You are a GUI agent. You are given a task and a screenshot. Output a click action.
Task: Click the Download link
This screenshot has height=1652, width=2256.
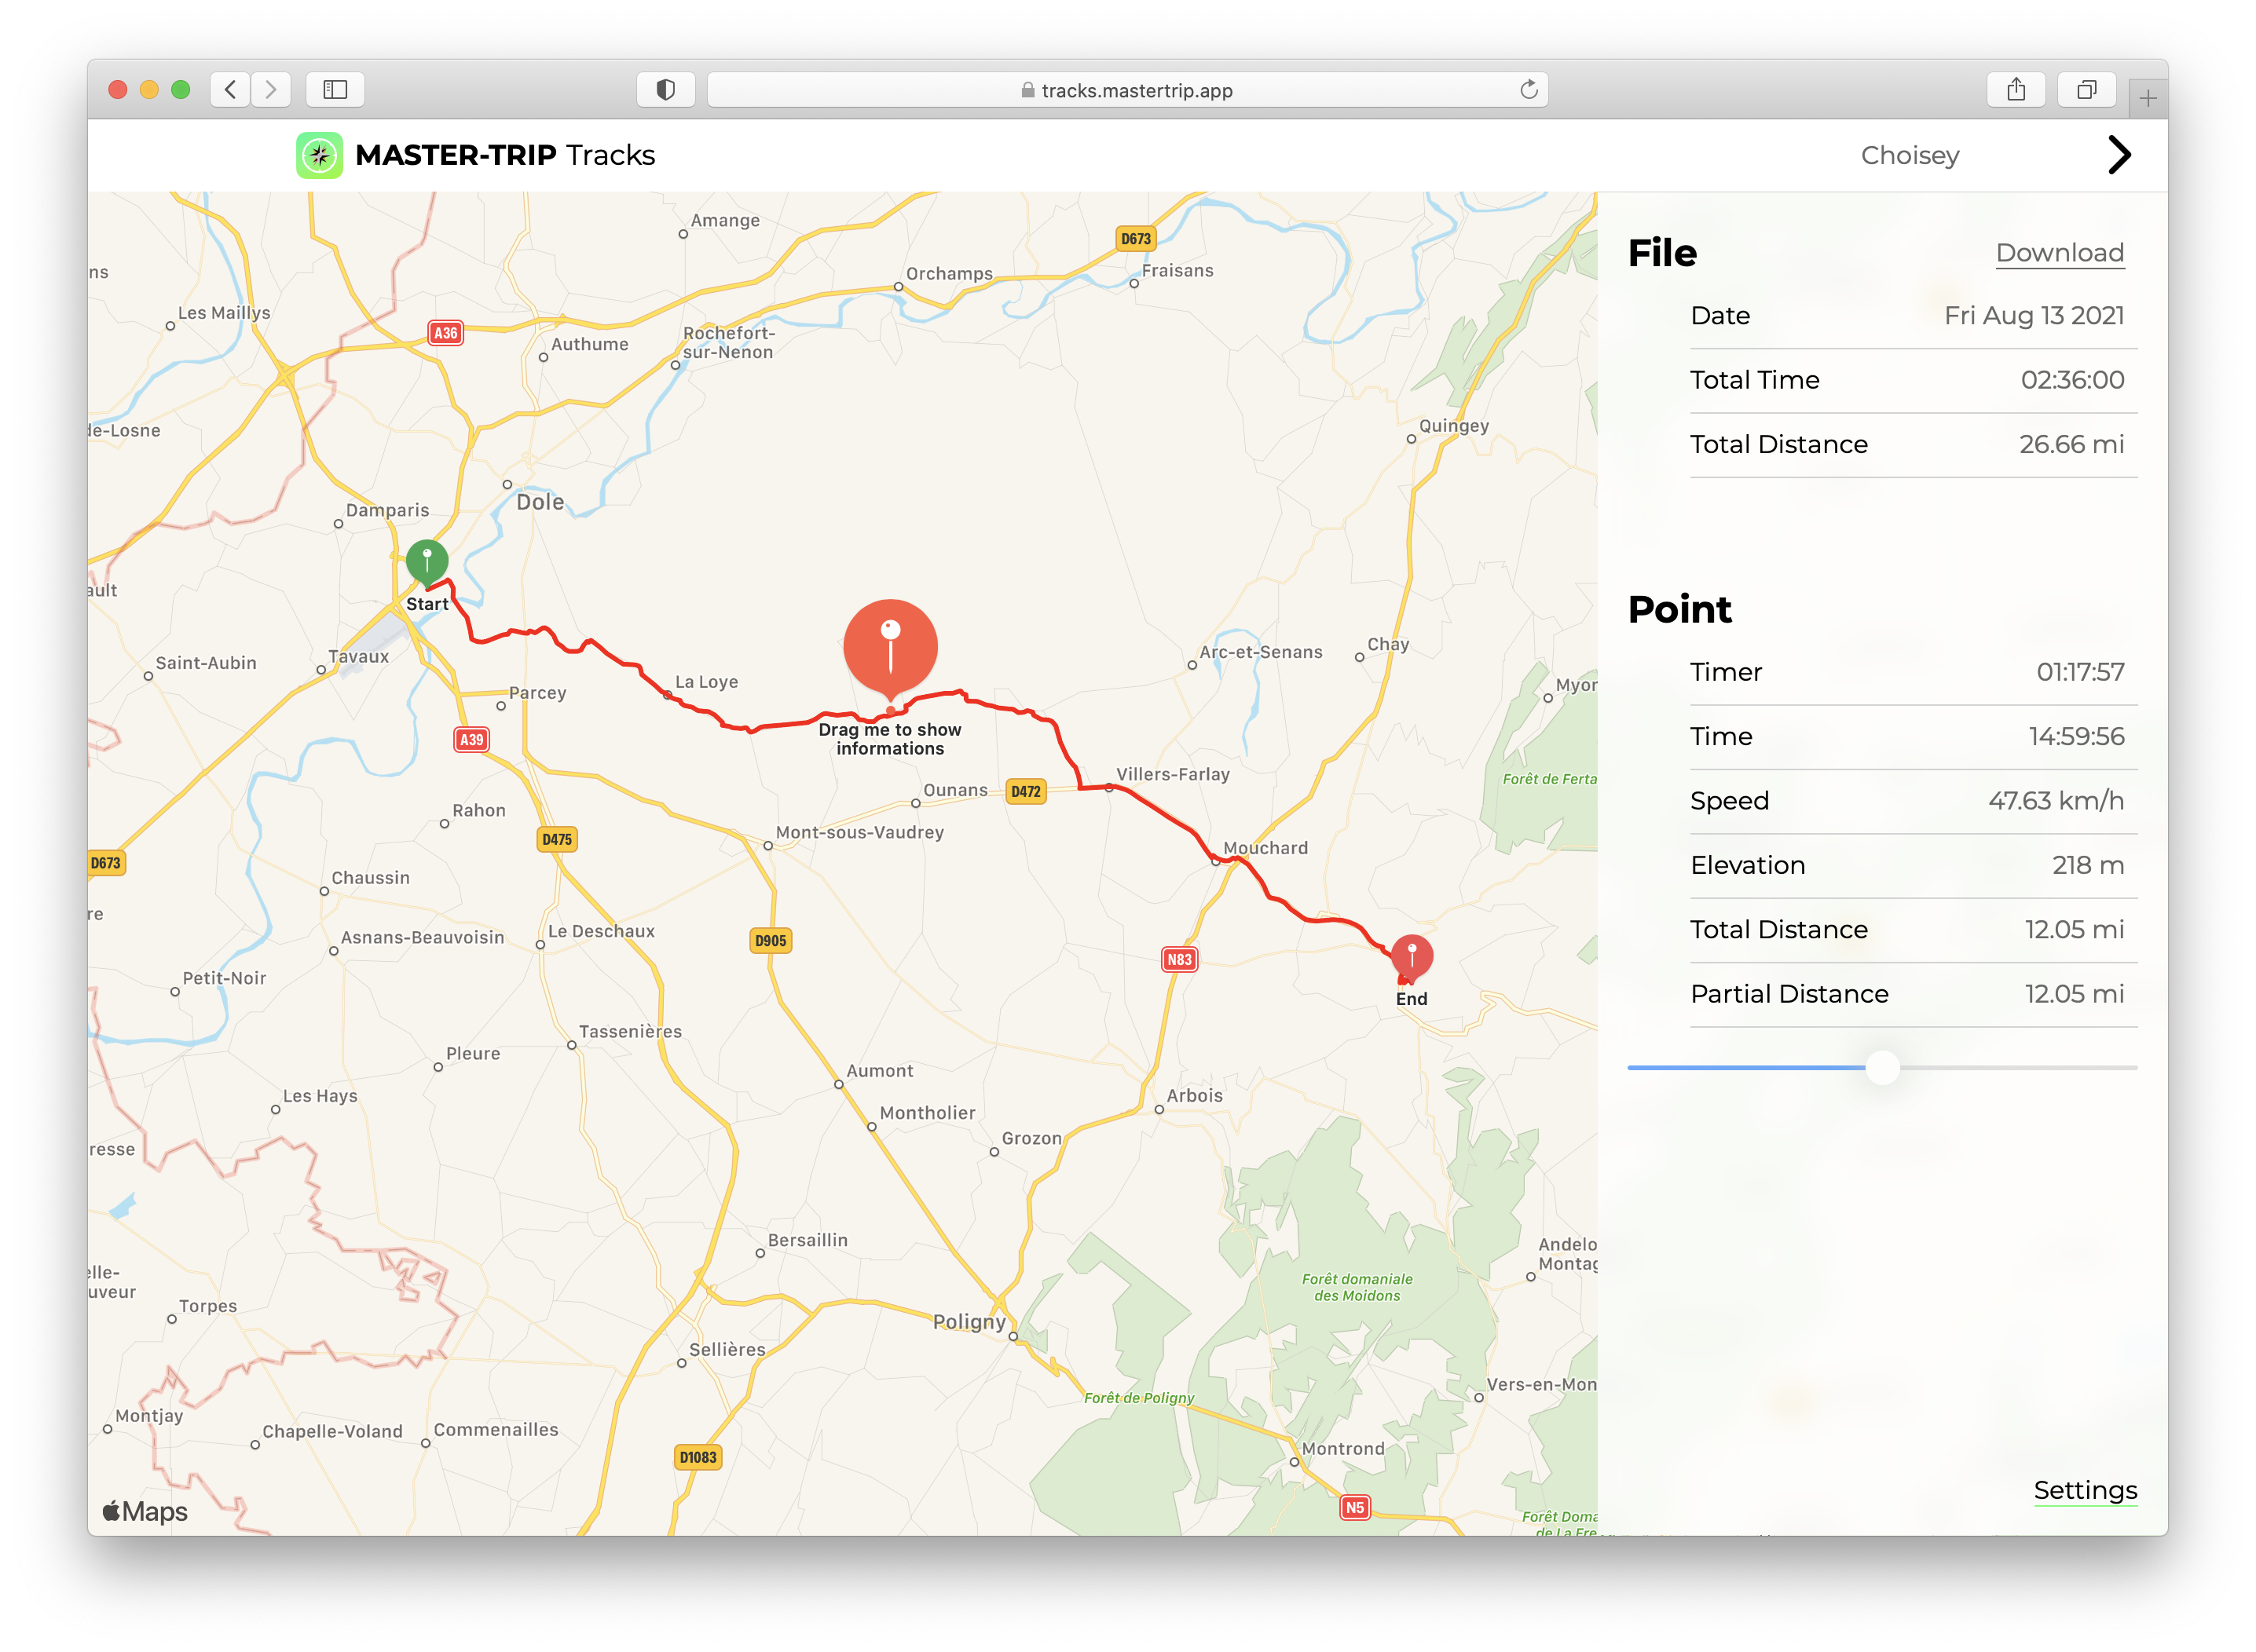(x=2059, y=253)
